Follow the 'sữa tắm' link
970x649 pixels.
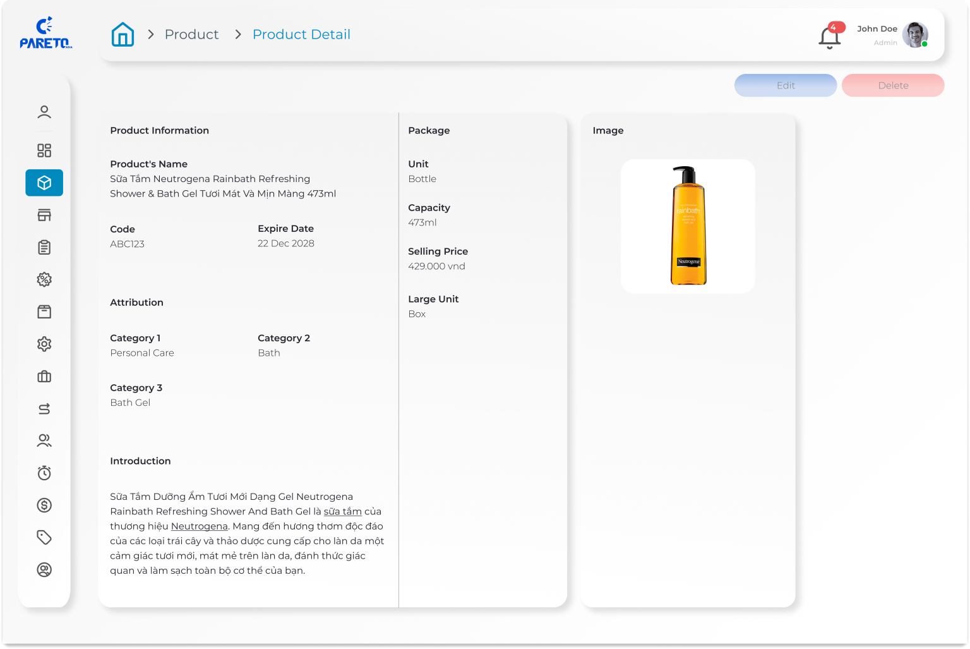[342, 511]
